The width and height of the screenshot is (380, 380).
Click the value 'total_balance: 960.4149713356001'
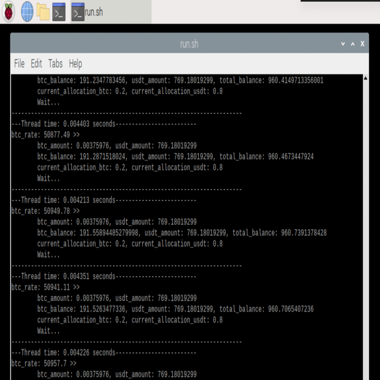click(x=271, y=80)
